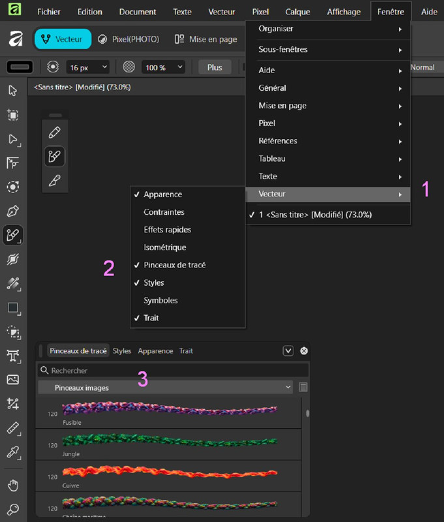Open the Normal blend mode dropdown
Image resolution: width=444 pixels, height=522 pixels.
click(426, 67)
